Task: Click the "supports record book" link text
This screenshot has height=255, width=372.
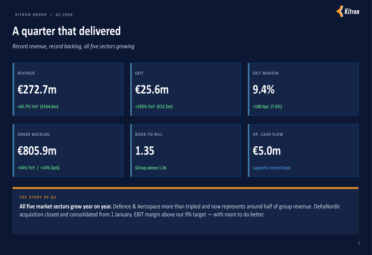Action: click(272, 168)
